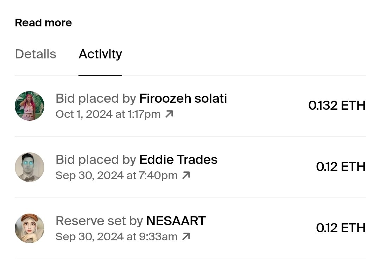Click Firoozeh solati's profile avatar

point(30,106)
